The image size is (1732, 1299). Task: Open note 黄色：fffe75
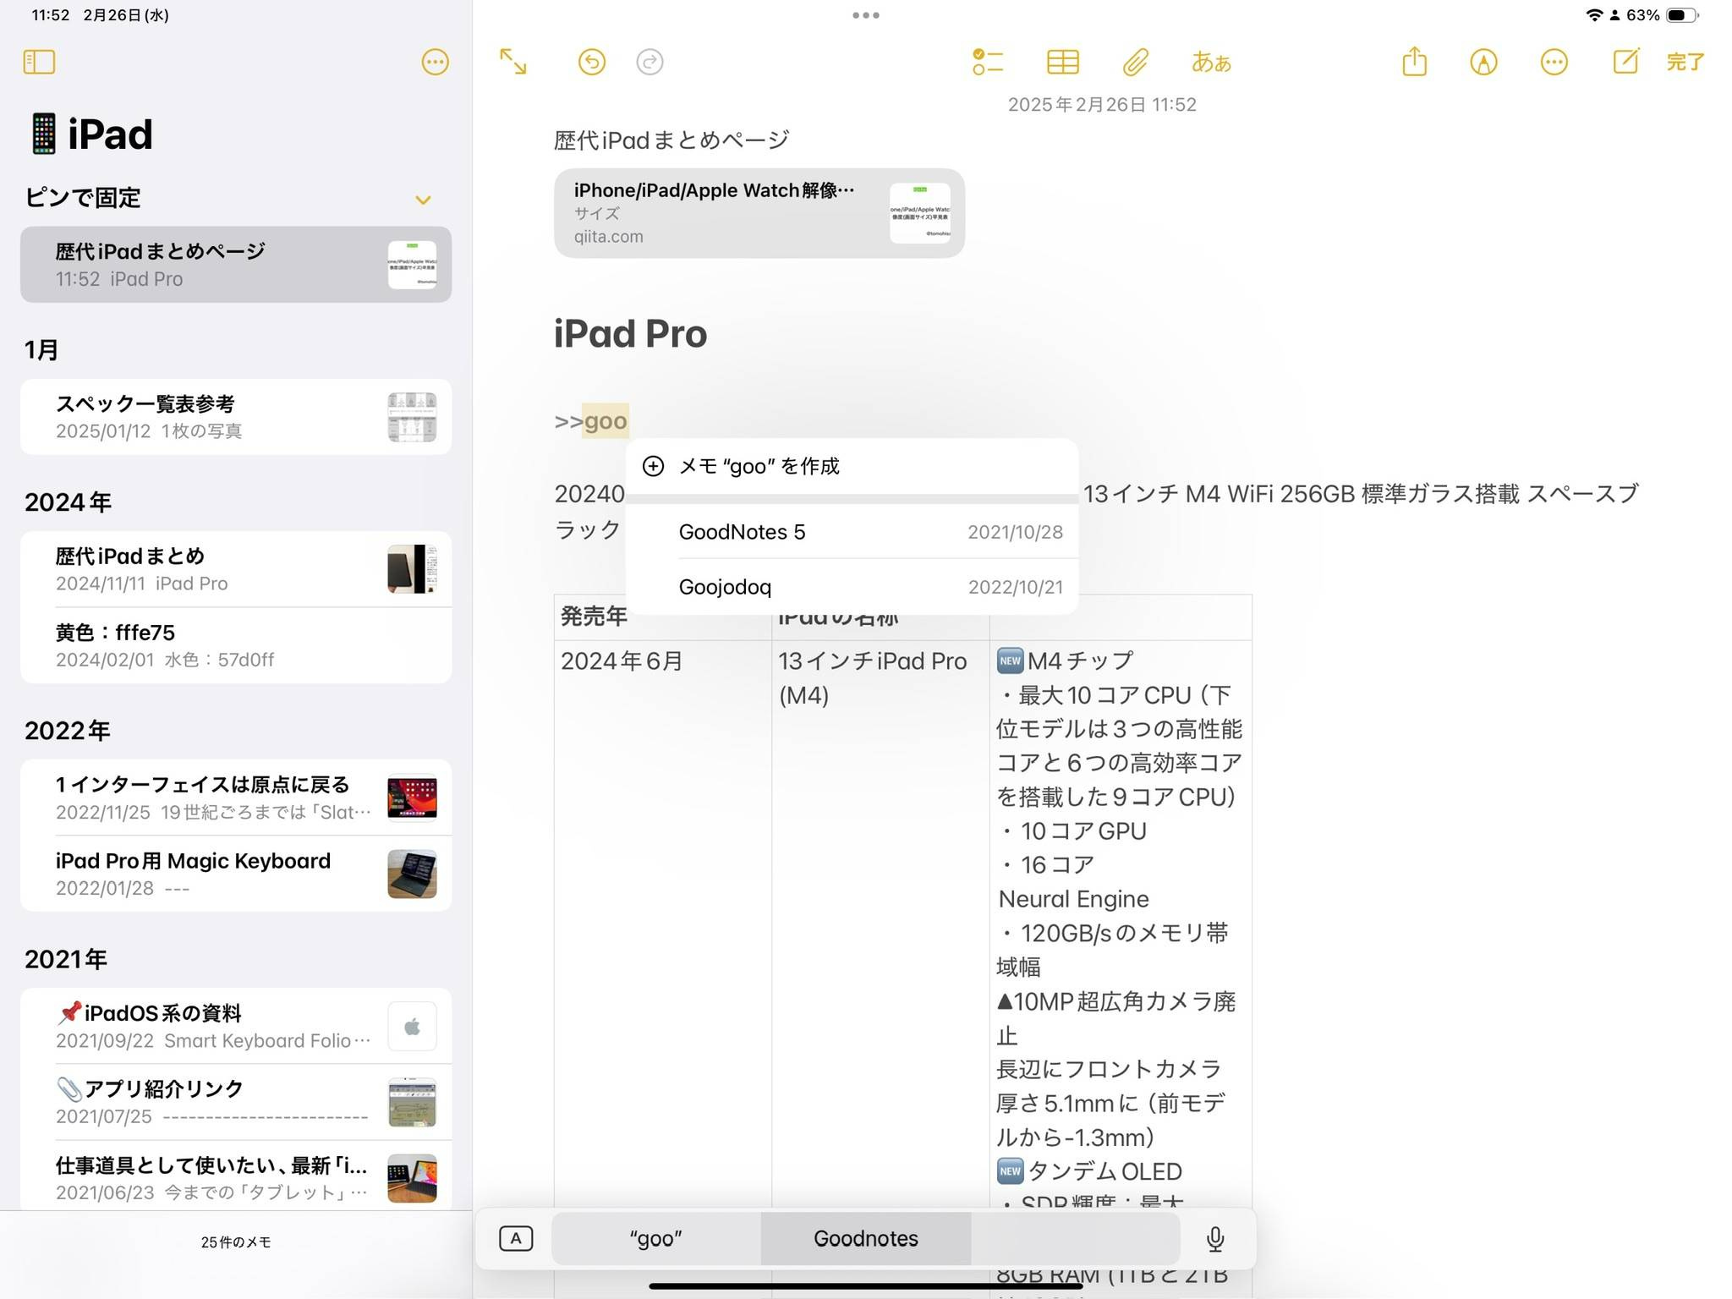point(236,645)
